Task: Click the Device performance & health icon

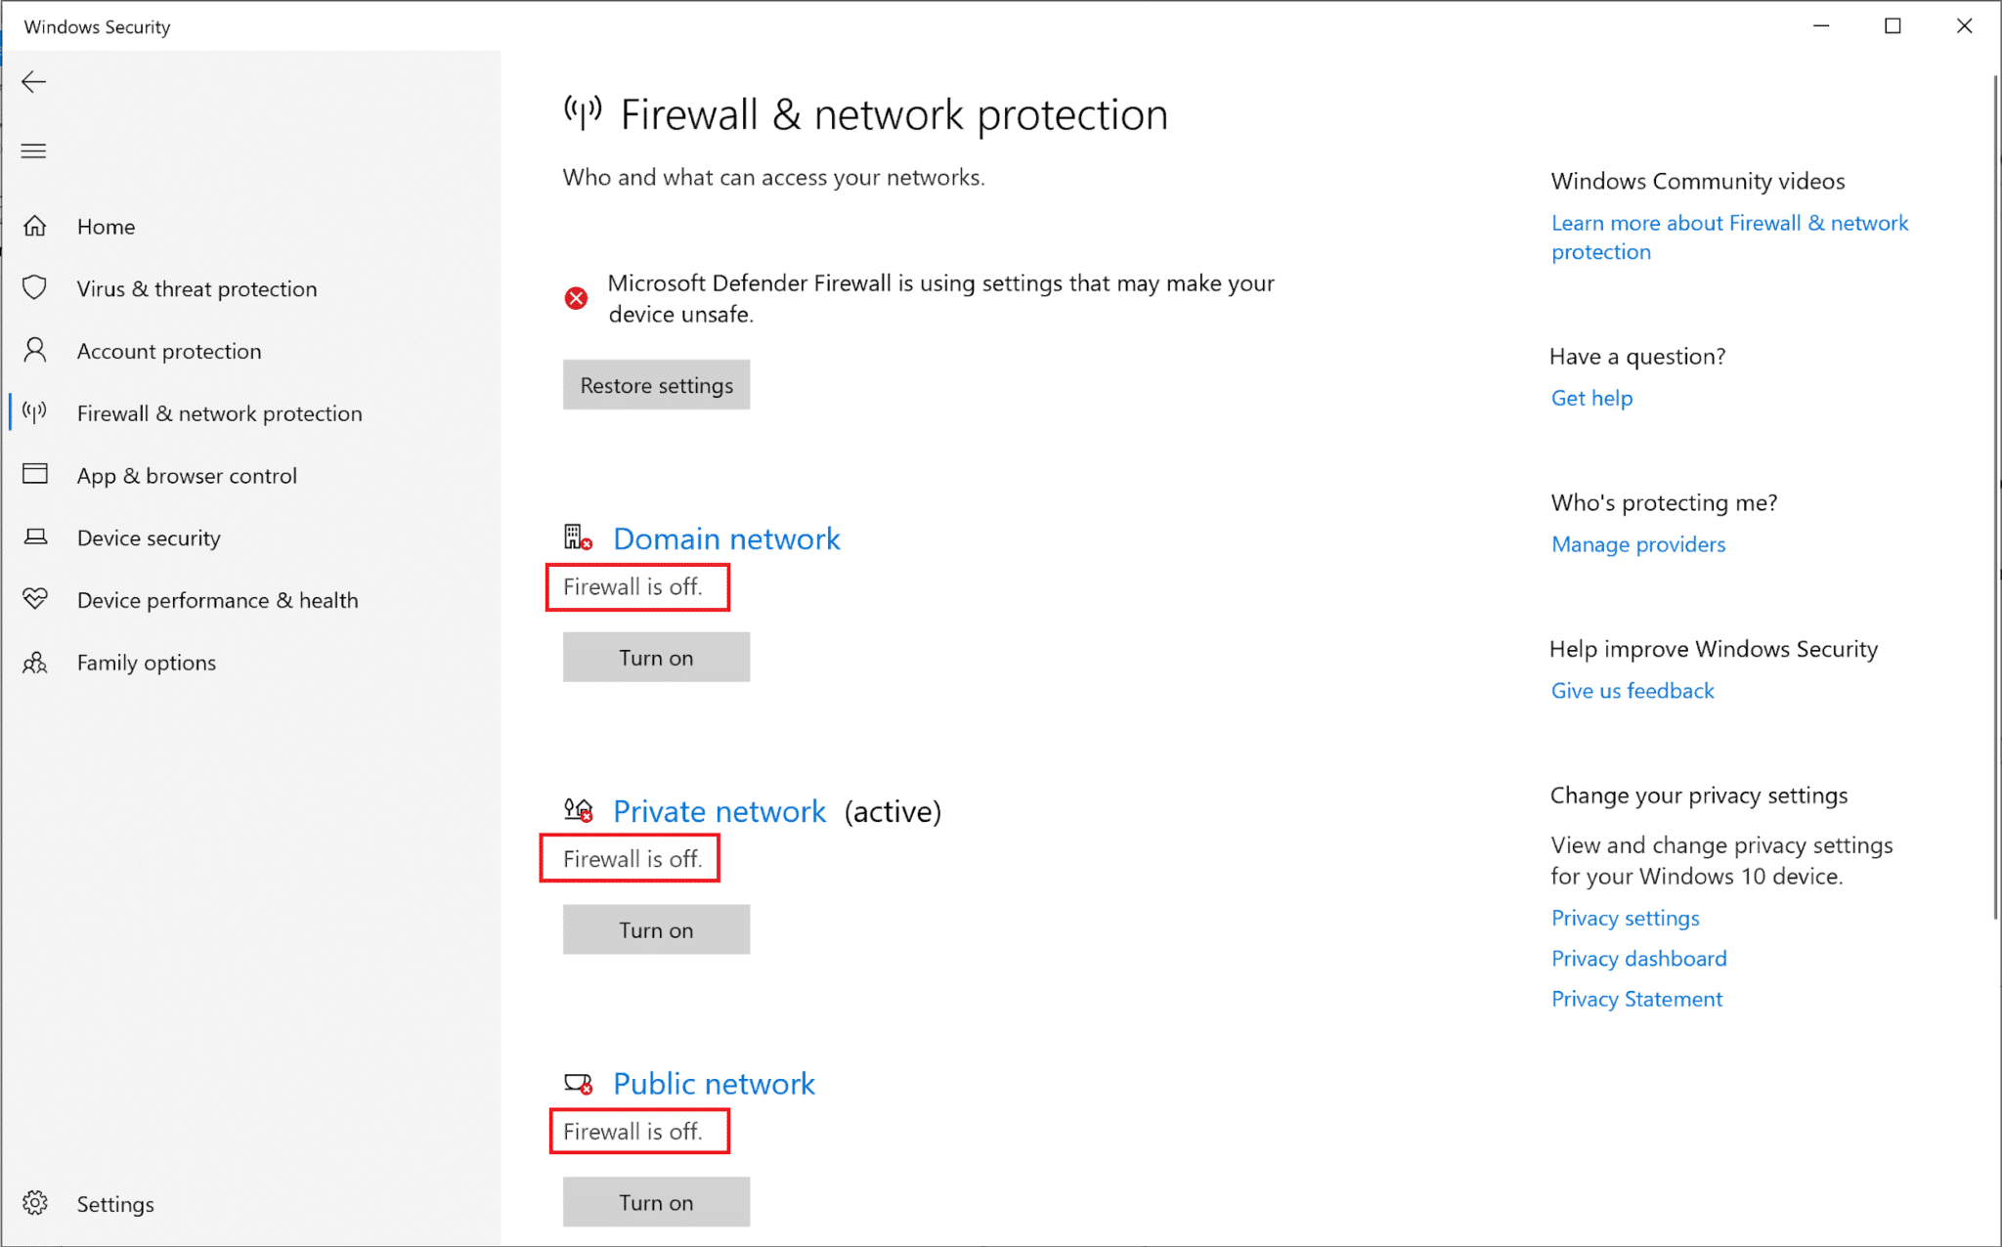Action: [x=34, y=600]
